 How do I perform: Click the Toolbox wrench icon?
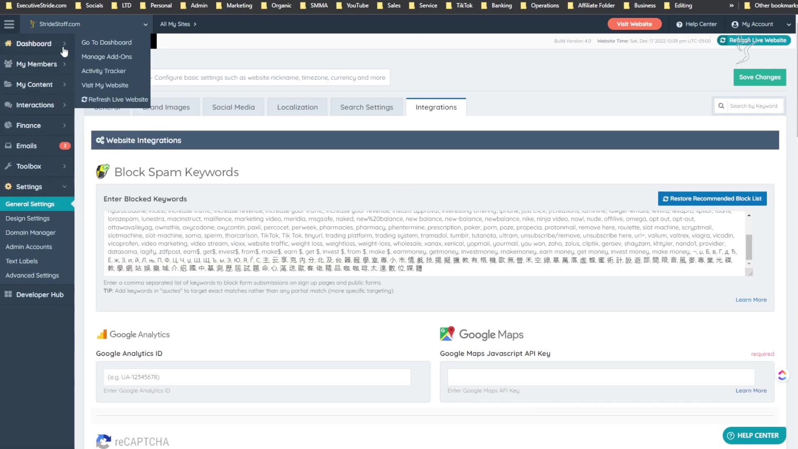(x=8, y=166)
